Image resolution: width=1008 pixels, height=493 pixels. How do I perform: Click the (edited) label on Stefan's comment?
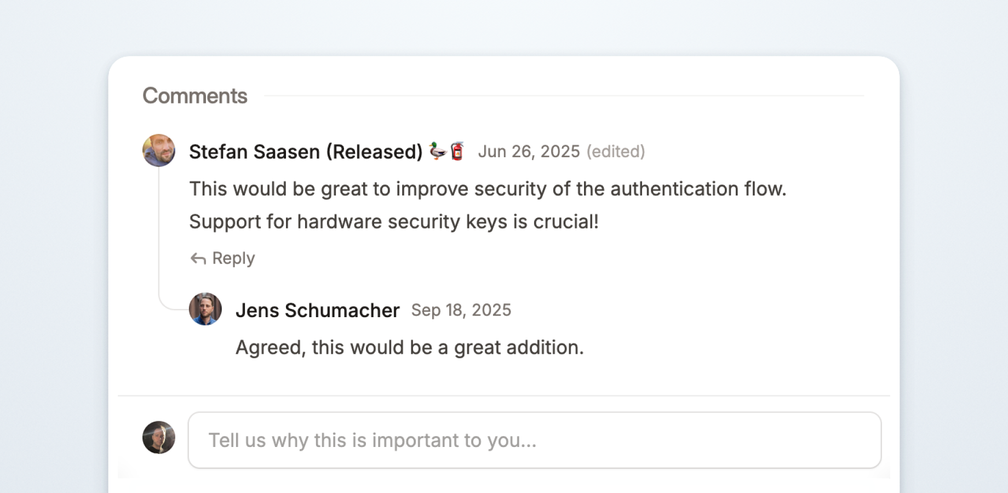(616, 152)
